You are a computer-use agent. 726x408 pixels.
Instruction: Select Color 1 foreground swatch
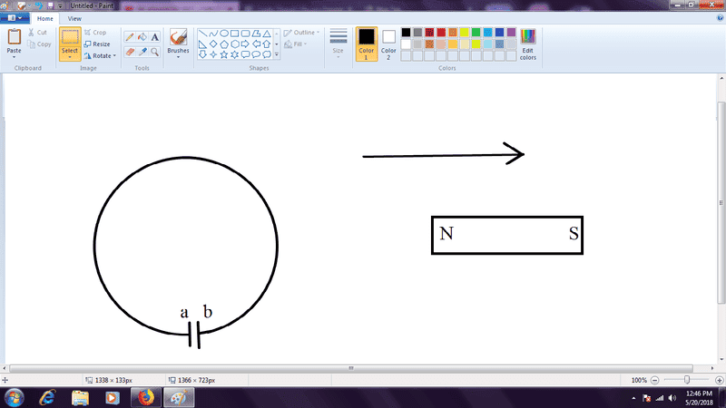pyautogui.click(x=366, y=42)
